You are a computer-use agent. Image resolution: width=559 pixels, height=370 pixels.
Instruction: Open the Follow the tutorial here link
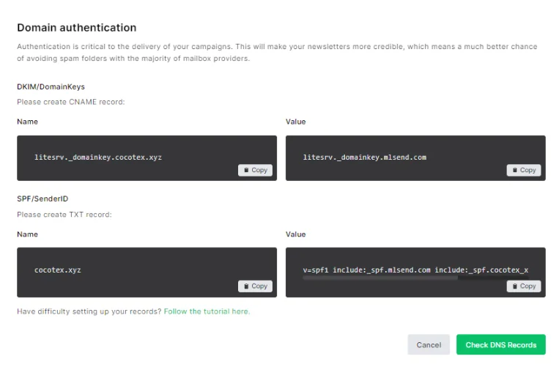[207, 311]
